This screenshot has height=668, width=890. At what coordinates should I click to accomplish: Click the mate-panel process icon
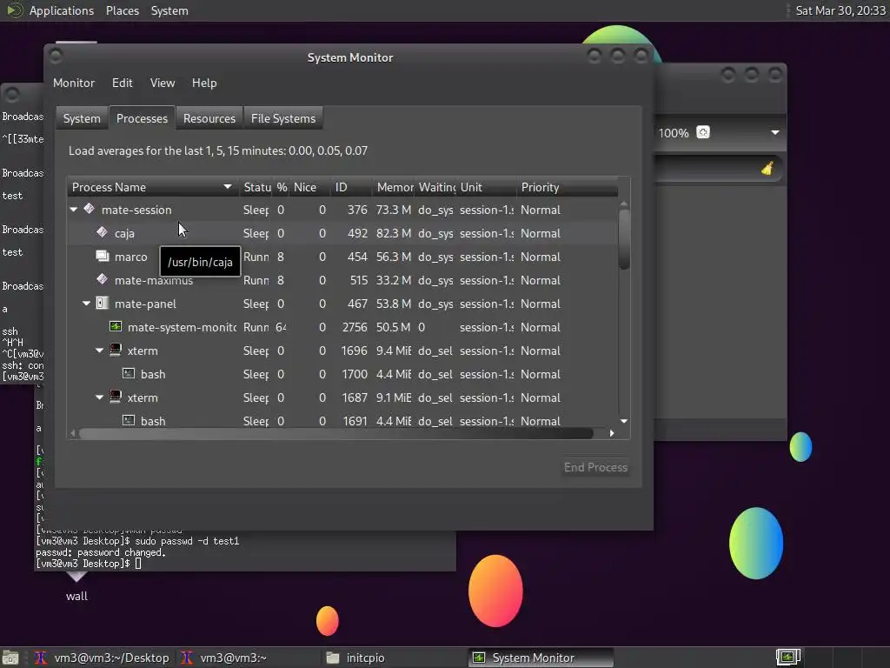point(103,304)
